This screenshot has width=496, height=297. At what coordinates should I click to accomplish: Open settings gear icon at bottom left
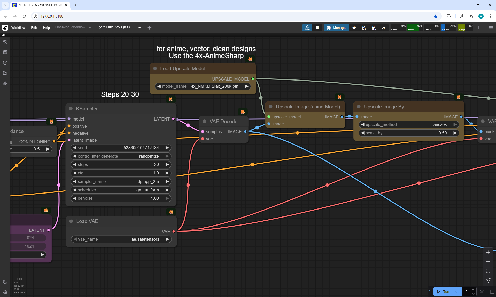coord(5,292)
